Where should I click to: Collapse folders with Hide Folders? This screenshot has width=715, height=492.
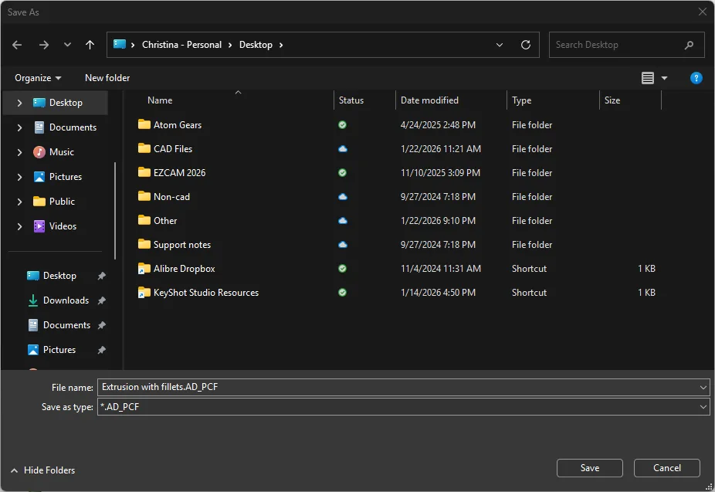(42, 470)
